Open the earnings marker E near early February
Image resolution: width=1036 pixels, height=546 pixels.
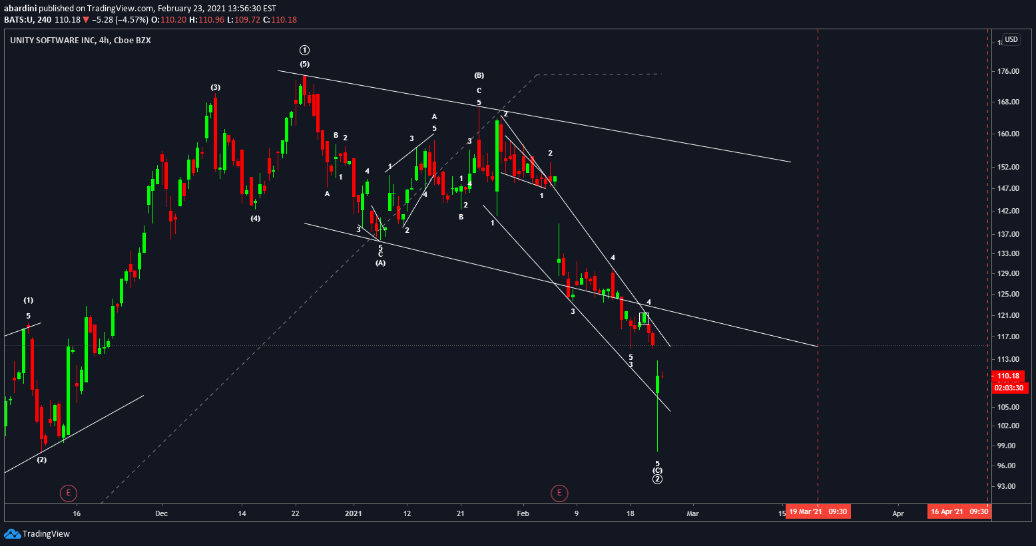(x=559, y=493)
